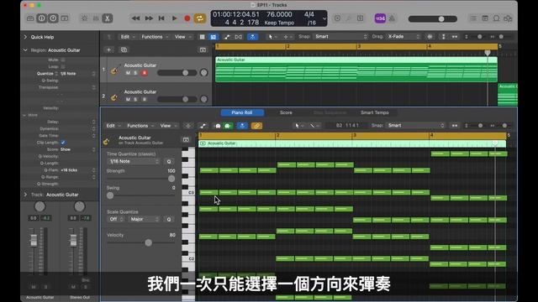Open the Scale Quantize Major dropdown
The width and height of the screenshot is (538, 302).
tap(144, 219)
